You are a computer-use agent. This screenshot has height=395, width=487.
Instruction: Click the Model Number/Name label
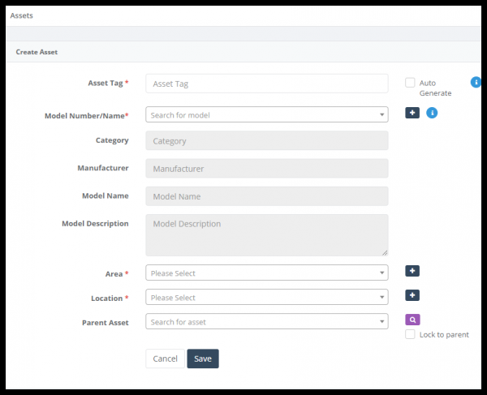click(86, 116)
